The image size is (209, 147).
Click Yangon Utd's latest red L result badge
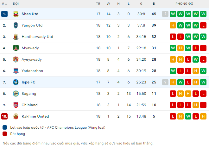(x=203, y=25)
